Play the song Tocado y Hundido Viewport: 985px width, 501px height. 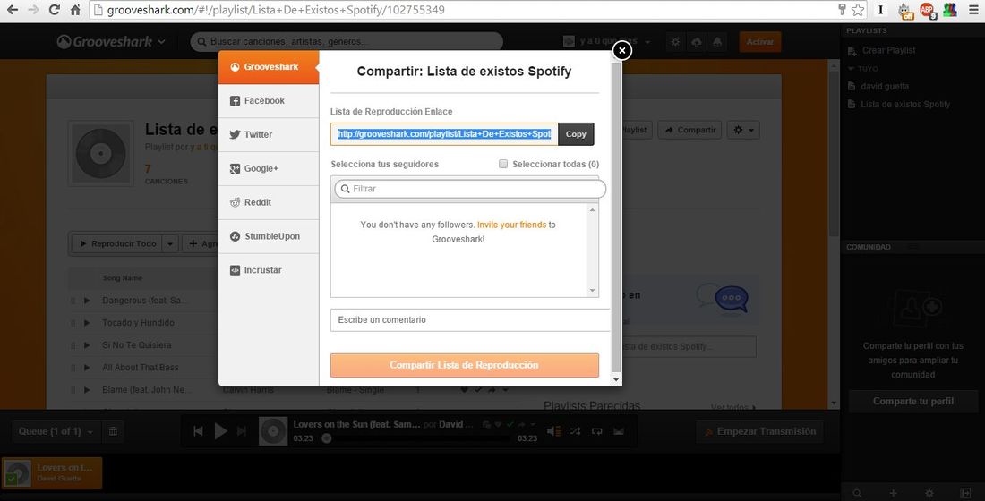click(x=88, y=323)
